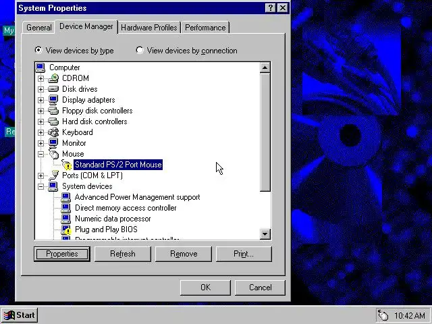
Task: Click the Windows logo on the Start button
Action: [x=9, y=315]
